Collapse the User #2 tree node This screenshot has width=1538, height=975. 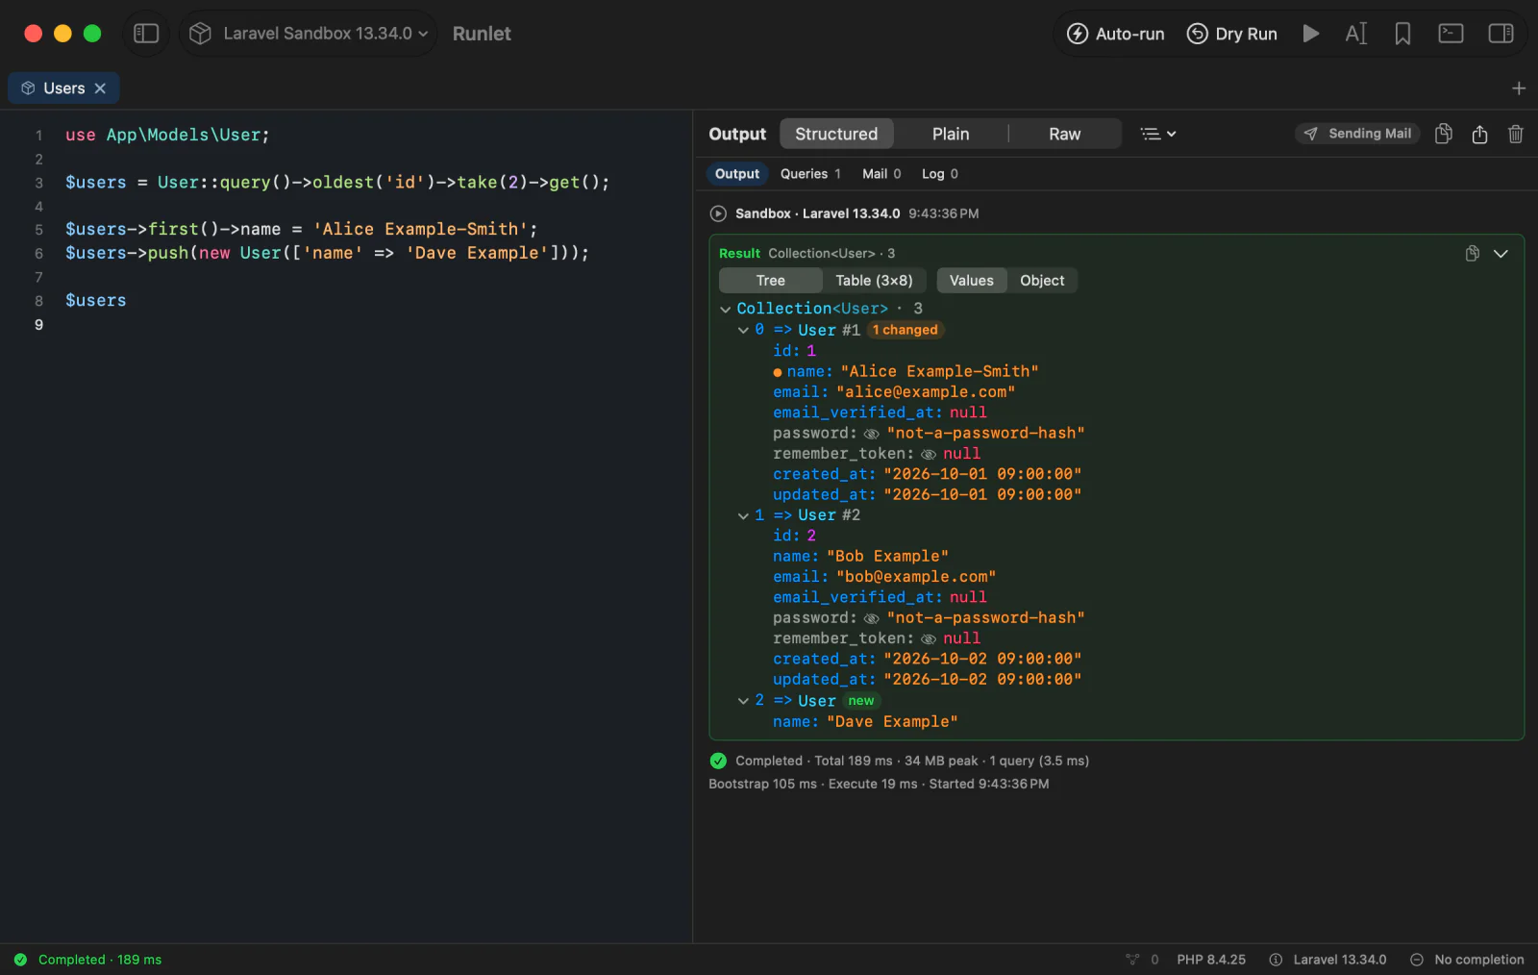[x=743, y=516]
